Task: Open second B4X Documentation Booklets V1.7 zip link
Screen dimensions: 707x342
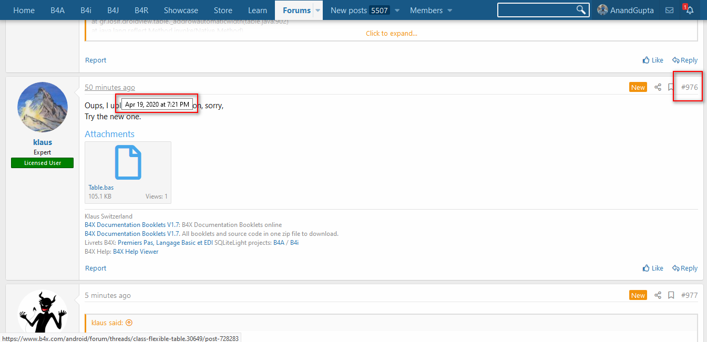Action: pos(132,234)
